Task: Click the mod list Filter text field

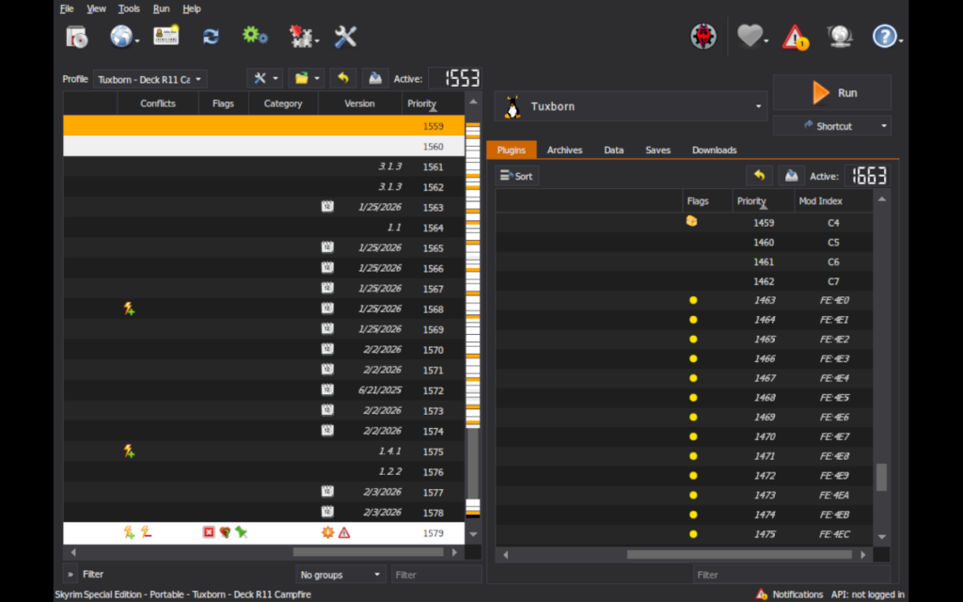Action: point(435,574)
